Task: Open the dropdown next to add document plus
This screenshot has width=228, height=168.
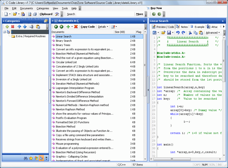Action: coord(72,27)
